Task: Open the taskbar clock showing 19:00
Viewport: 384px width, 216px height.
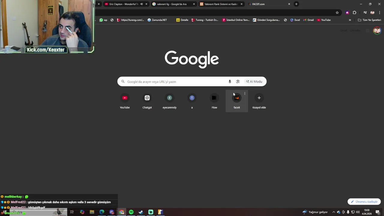Action: point(367,212)
